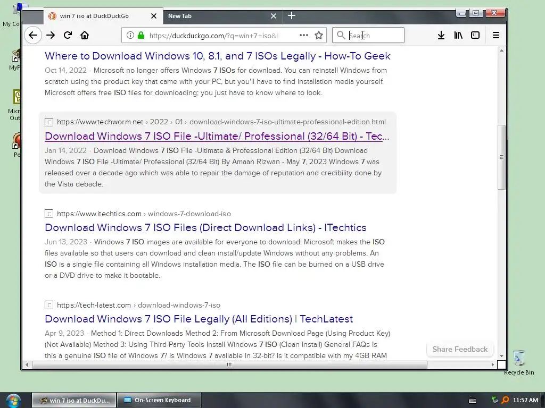Open page actions three-dot menu
The width and height of the screenshot is (545, 408).
click(304, 35)
